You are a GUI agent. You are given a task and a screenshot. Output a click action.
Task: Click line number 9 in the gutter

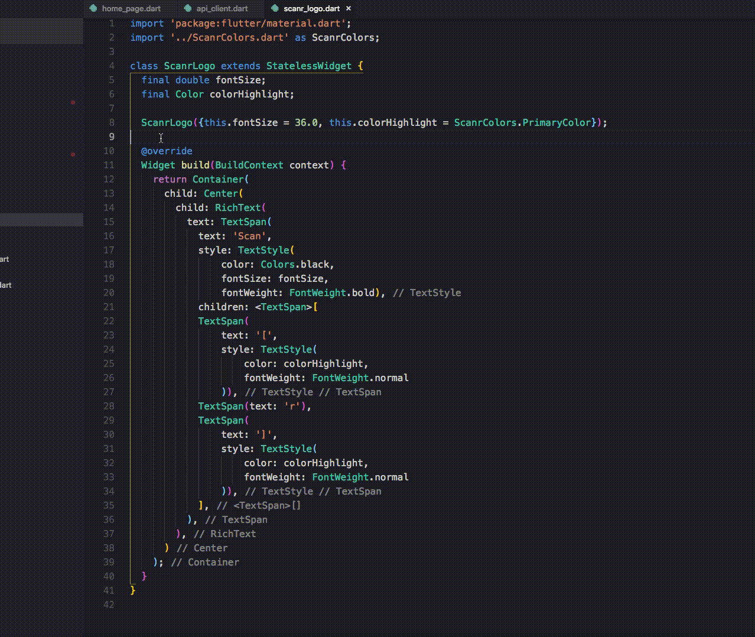coord(112,136)
